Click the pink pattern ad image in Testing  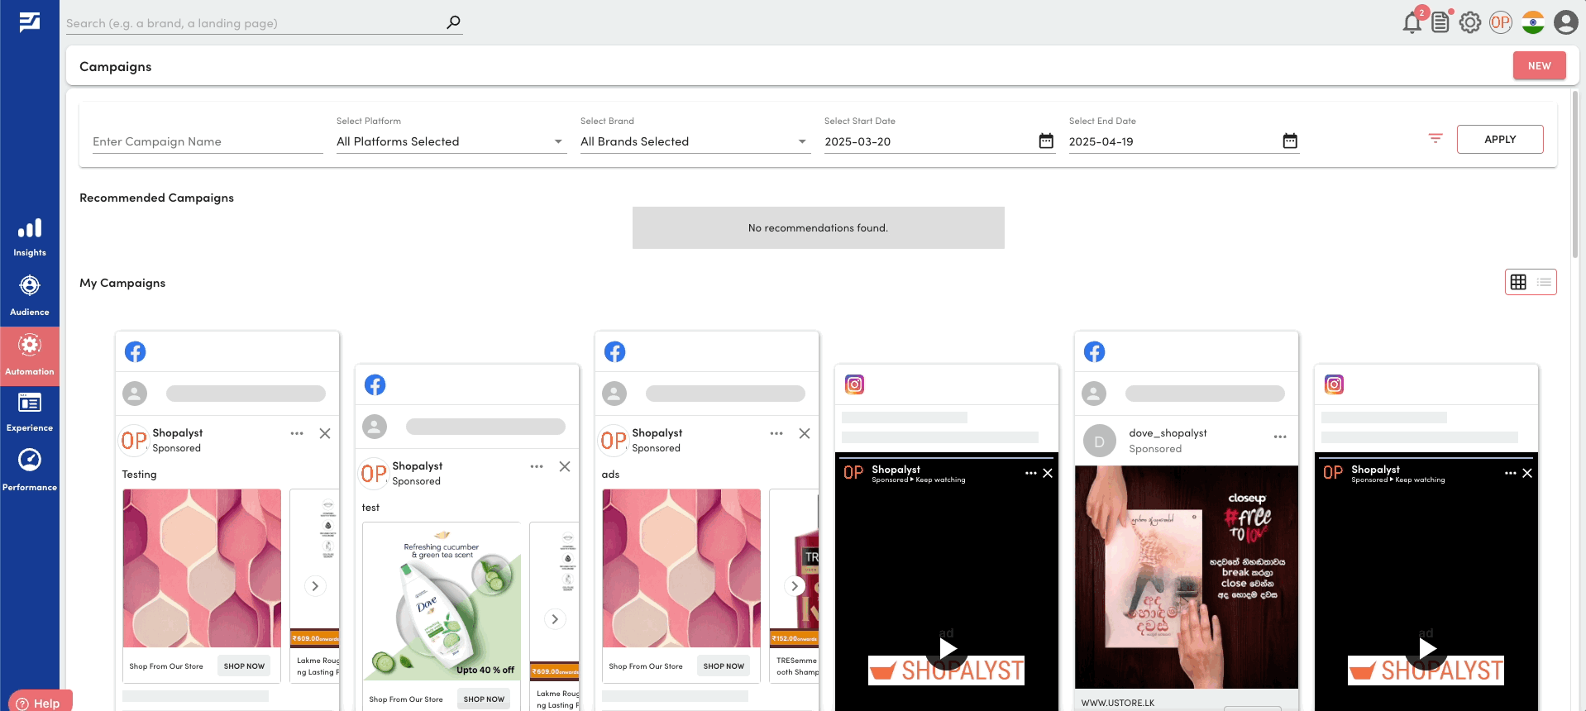coord(202,568)
